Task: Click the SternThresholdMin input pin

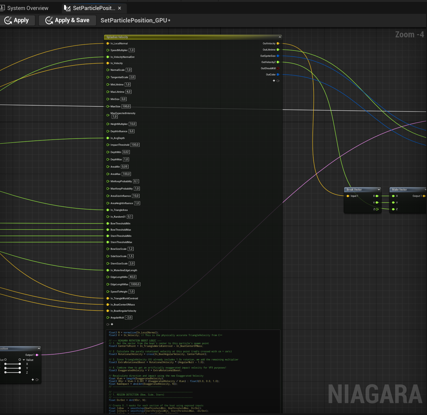Action: pos(108,236)
